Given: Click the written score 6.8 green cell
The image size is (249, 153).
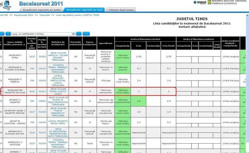Looking at the screenshot, I should [x=139, y=101].
